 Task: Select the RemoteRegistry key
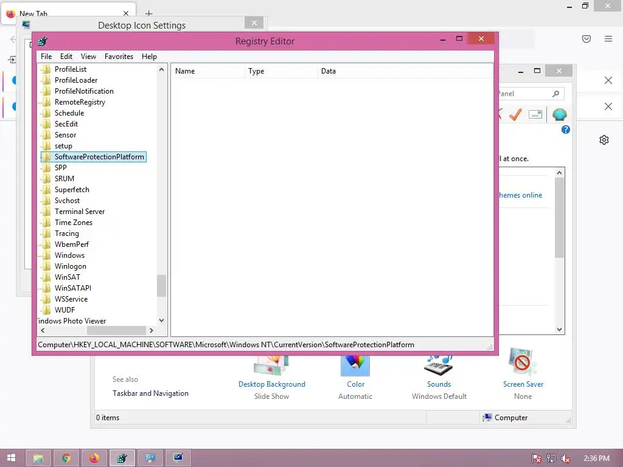click(x=80, y=102)
